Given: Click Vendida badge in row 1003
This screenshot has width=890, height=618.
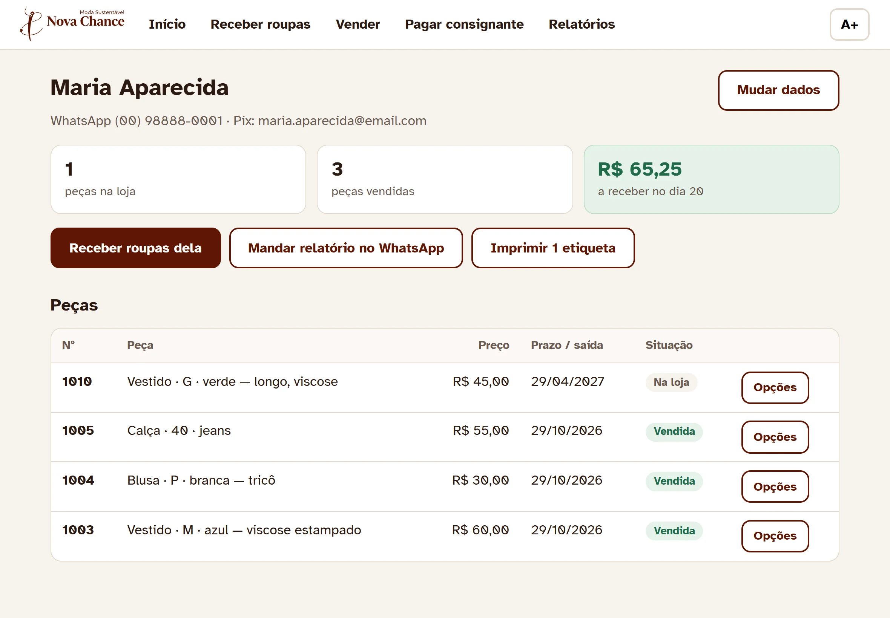Looking at the screenshot, I should click(674, 531).
